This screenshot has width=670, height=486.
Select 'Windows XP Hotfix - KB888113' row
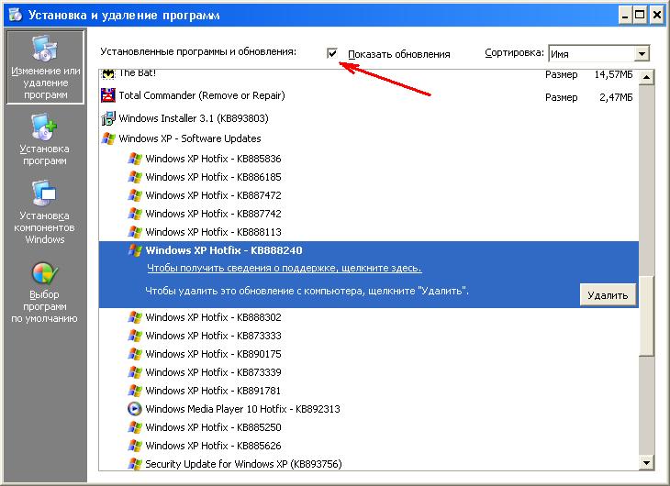point(213,232)
